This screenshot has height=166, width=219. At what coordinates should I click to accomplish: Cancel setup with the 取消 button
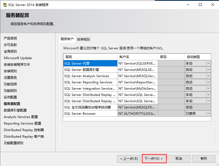(179, 159)
